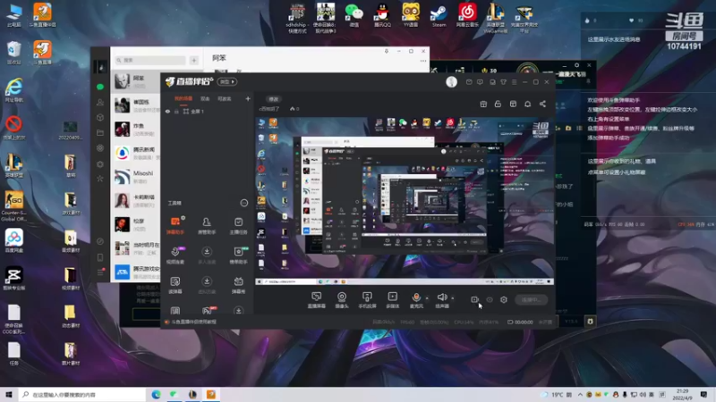Click the live preview thumbnail area
This screenshot has width=716, height=402.
(405, 201)
